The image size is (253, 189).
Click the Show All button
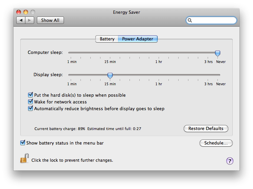coord(50,20)
